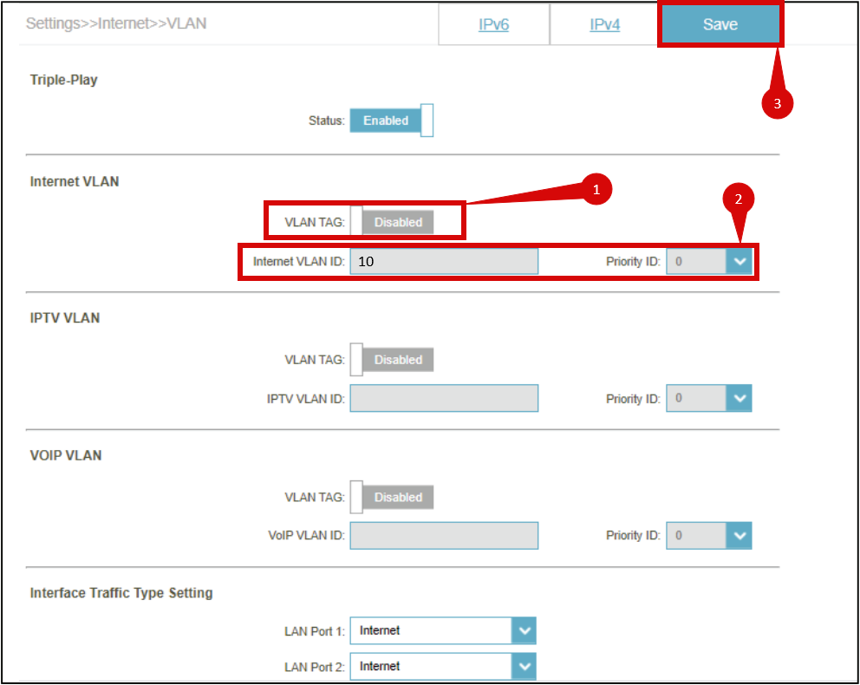Click the Save button
Image resolution: width=860 pixels, height=685 pixels.
[x=720, y=24]
